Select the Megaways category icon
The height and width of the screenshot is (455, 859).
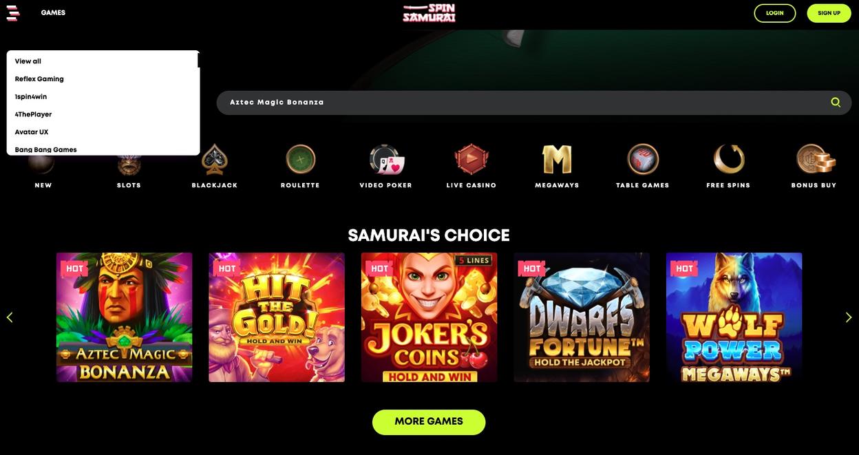(557, 159)
